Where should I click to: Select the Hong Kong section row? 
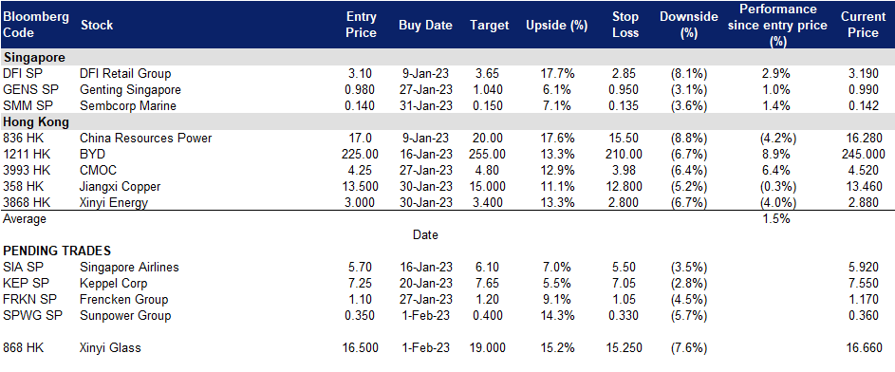click(x=448, y=121)
